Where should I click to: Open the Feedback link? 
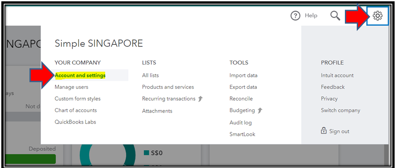333,87
